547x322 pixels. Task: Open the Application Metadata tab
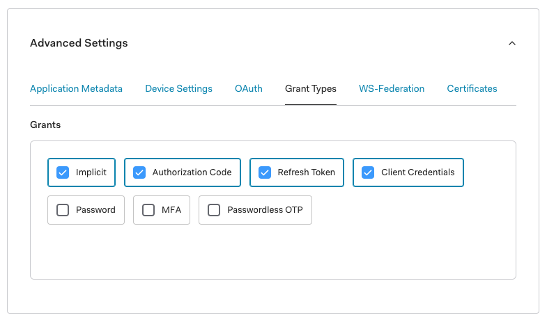click(x=76, y=89)
